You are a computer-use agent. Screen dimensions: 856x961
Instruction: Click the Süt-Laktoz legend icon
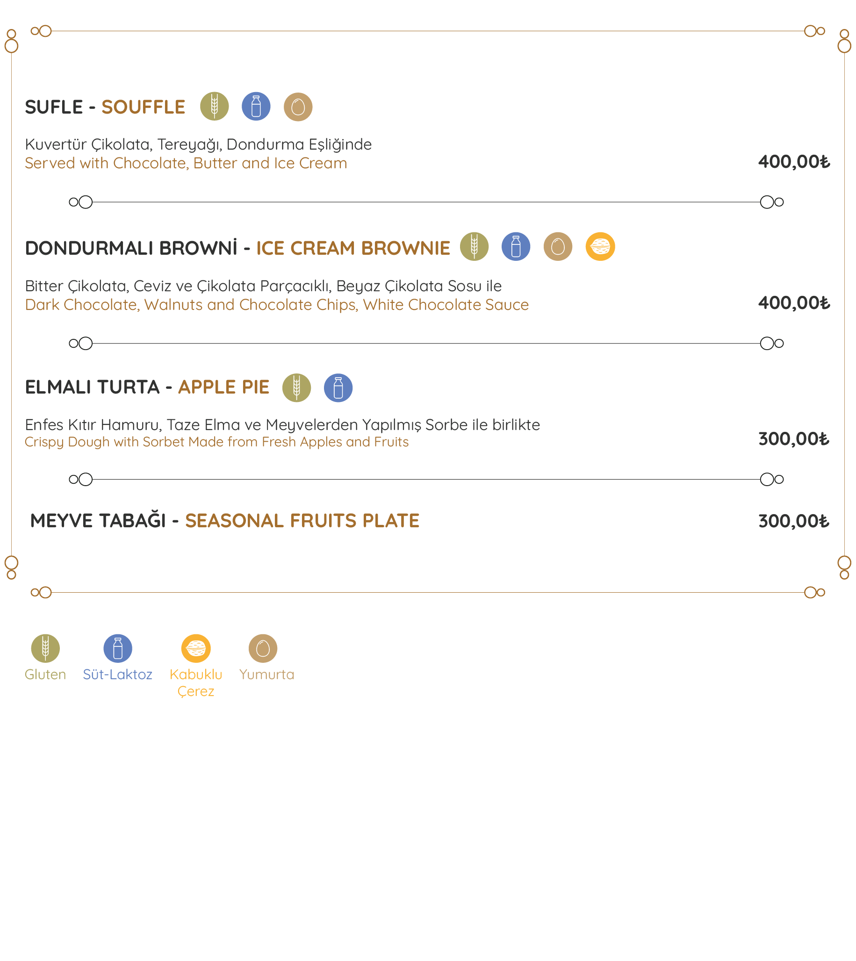coord(118,648)
